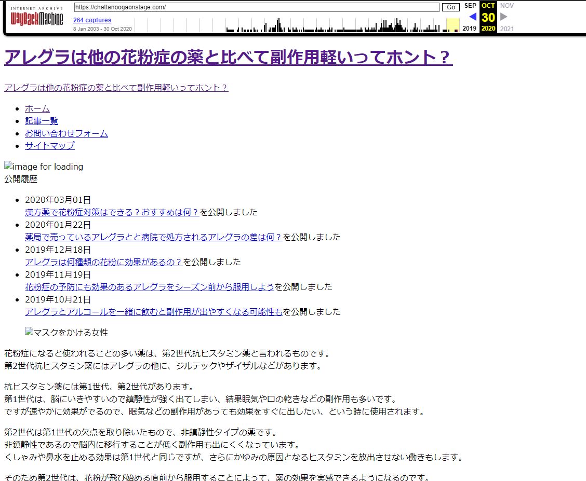The image size is (586, 481).
Task: Select 2019 year in the Wayback toolbar
Action: [x=469, y=29]
